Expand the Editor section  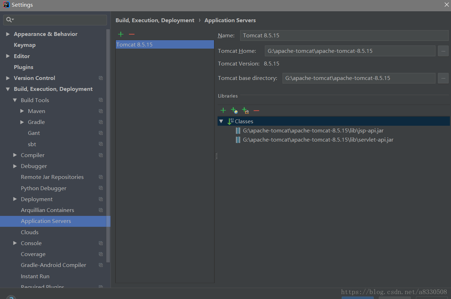point(8,56)
